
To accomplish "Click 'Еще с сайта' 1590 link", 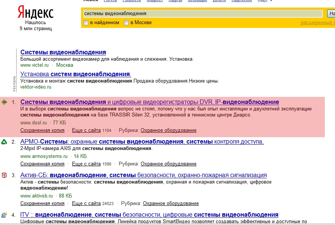I will point(86,164).
